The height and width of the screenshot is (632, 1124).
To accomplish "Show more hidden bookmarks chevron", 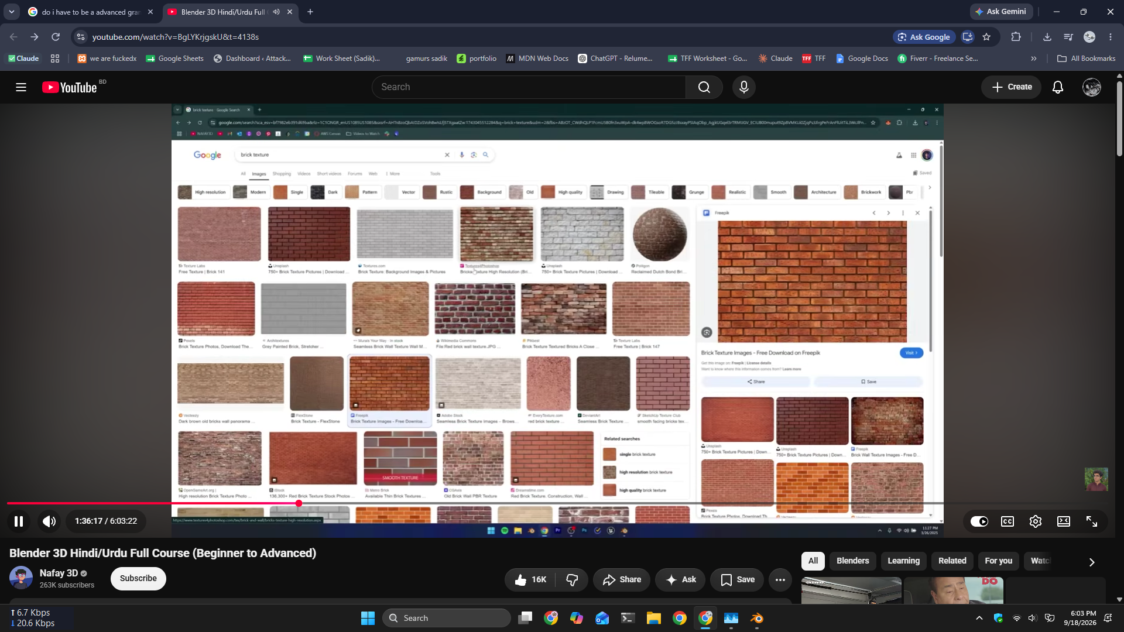I will [1034, 59].
